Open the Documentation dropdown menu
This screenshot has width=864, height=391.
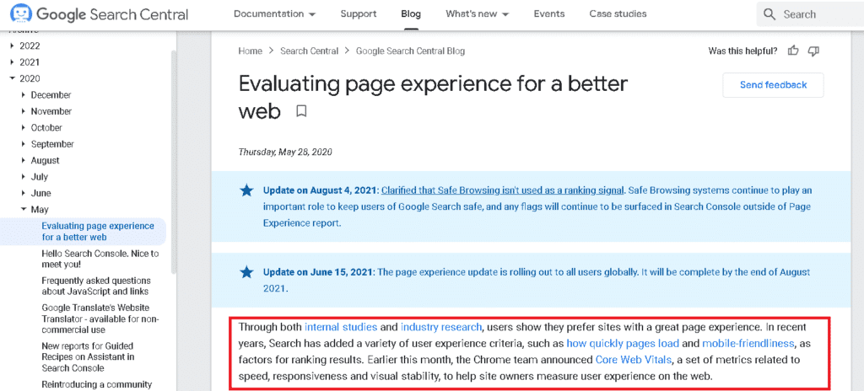pos(274,14)
